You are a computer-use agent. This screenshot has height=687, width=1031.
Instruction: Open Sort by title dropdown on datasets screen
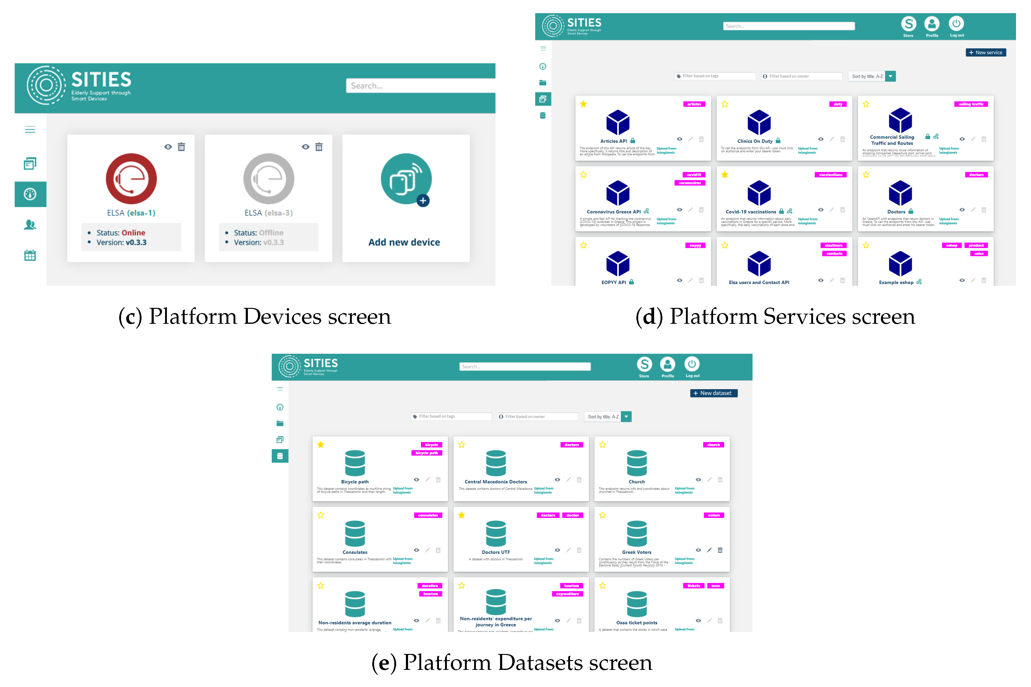tap(626, 417)
